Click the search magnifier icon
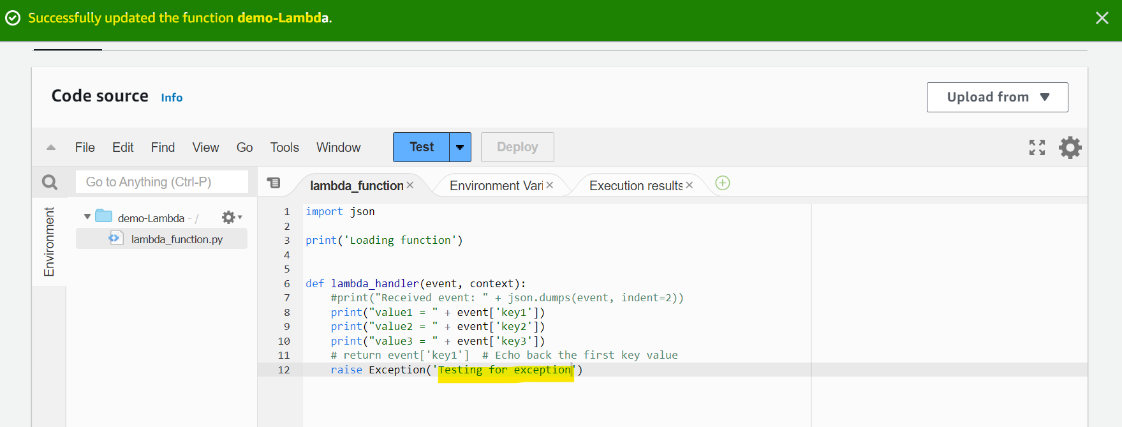Screen dimensions: 1122x427 click(x=50, y=183)
